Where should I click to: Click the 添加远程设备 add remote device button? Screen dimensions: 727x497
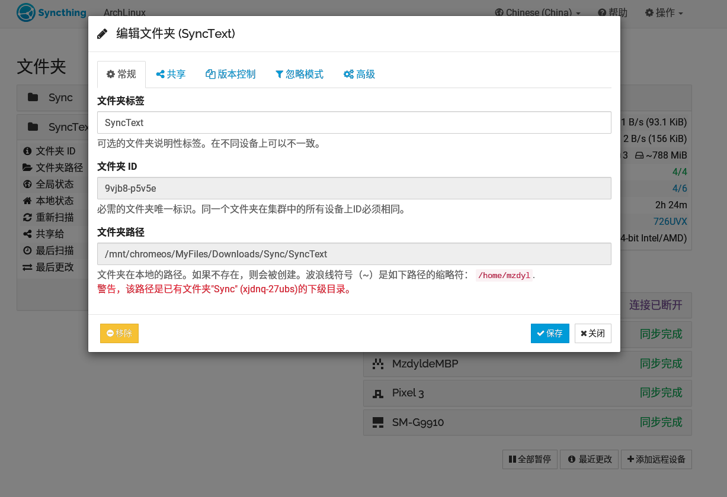point(656,459)
